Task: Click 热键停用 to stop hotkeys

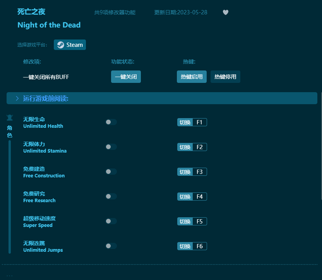Action: [x=225, y=76]
